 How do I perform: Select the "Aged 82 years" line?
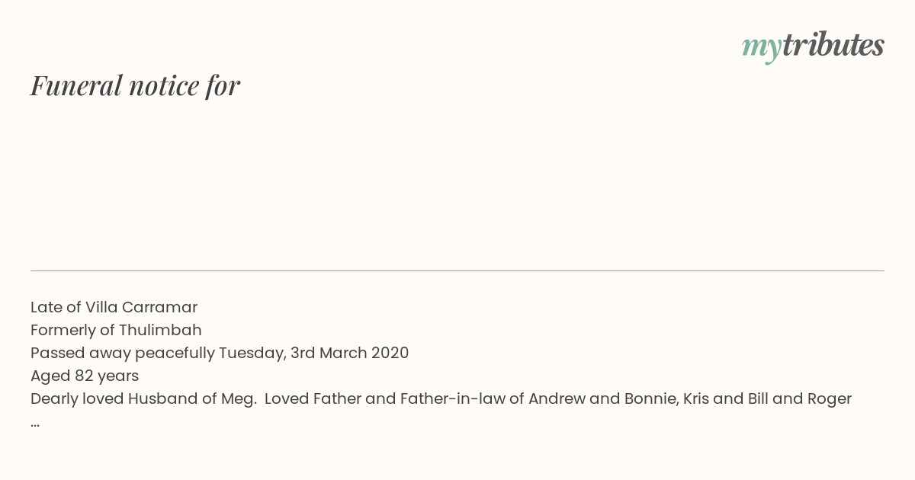(x=85, y=376)
